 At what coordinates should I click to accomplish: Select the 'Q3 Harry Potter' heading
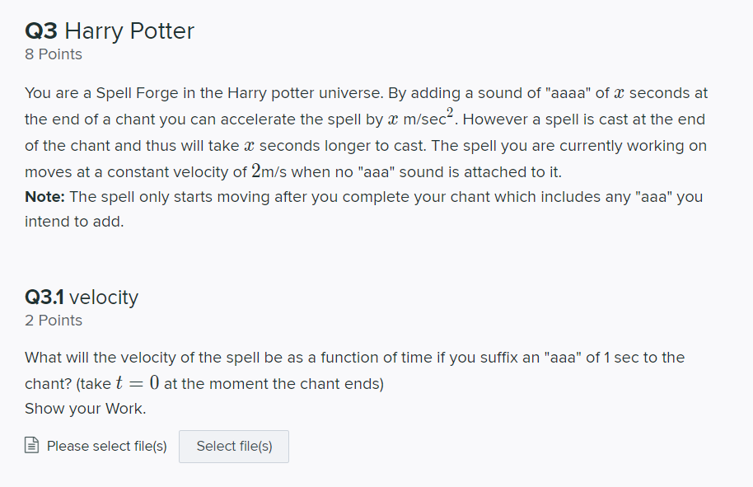[110, 30]
